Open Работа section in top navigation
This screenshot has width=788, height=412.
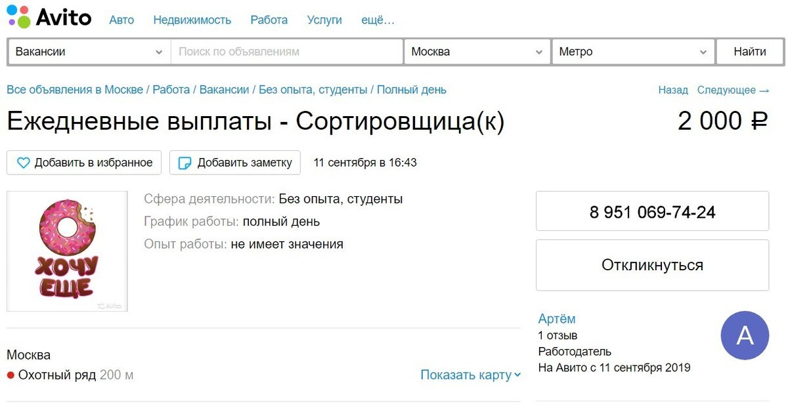point(269,20)
